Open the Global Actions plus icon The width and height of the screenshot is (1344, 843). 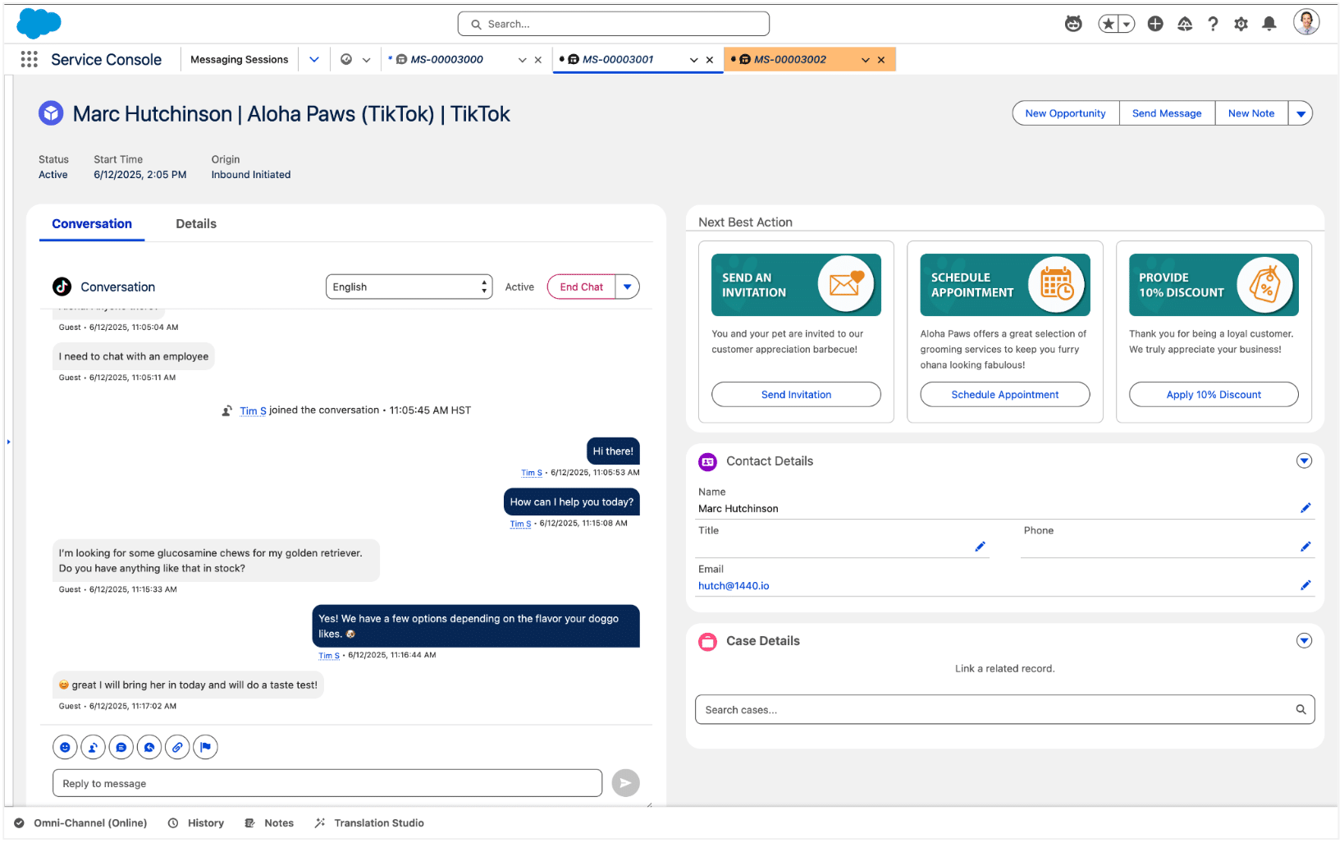tap(1155, 24)
